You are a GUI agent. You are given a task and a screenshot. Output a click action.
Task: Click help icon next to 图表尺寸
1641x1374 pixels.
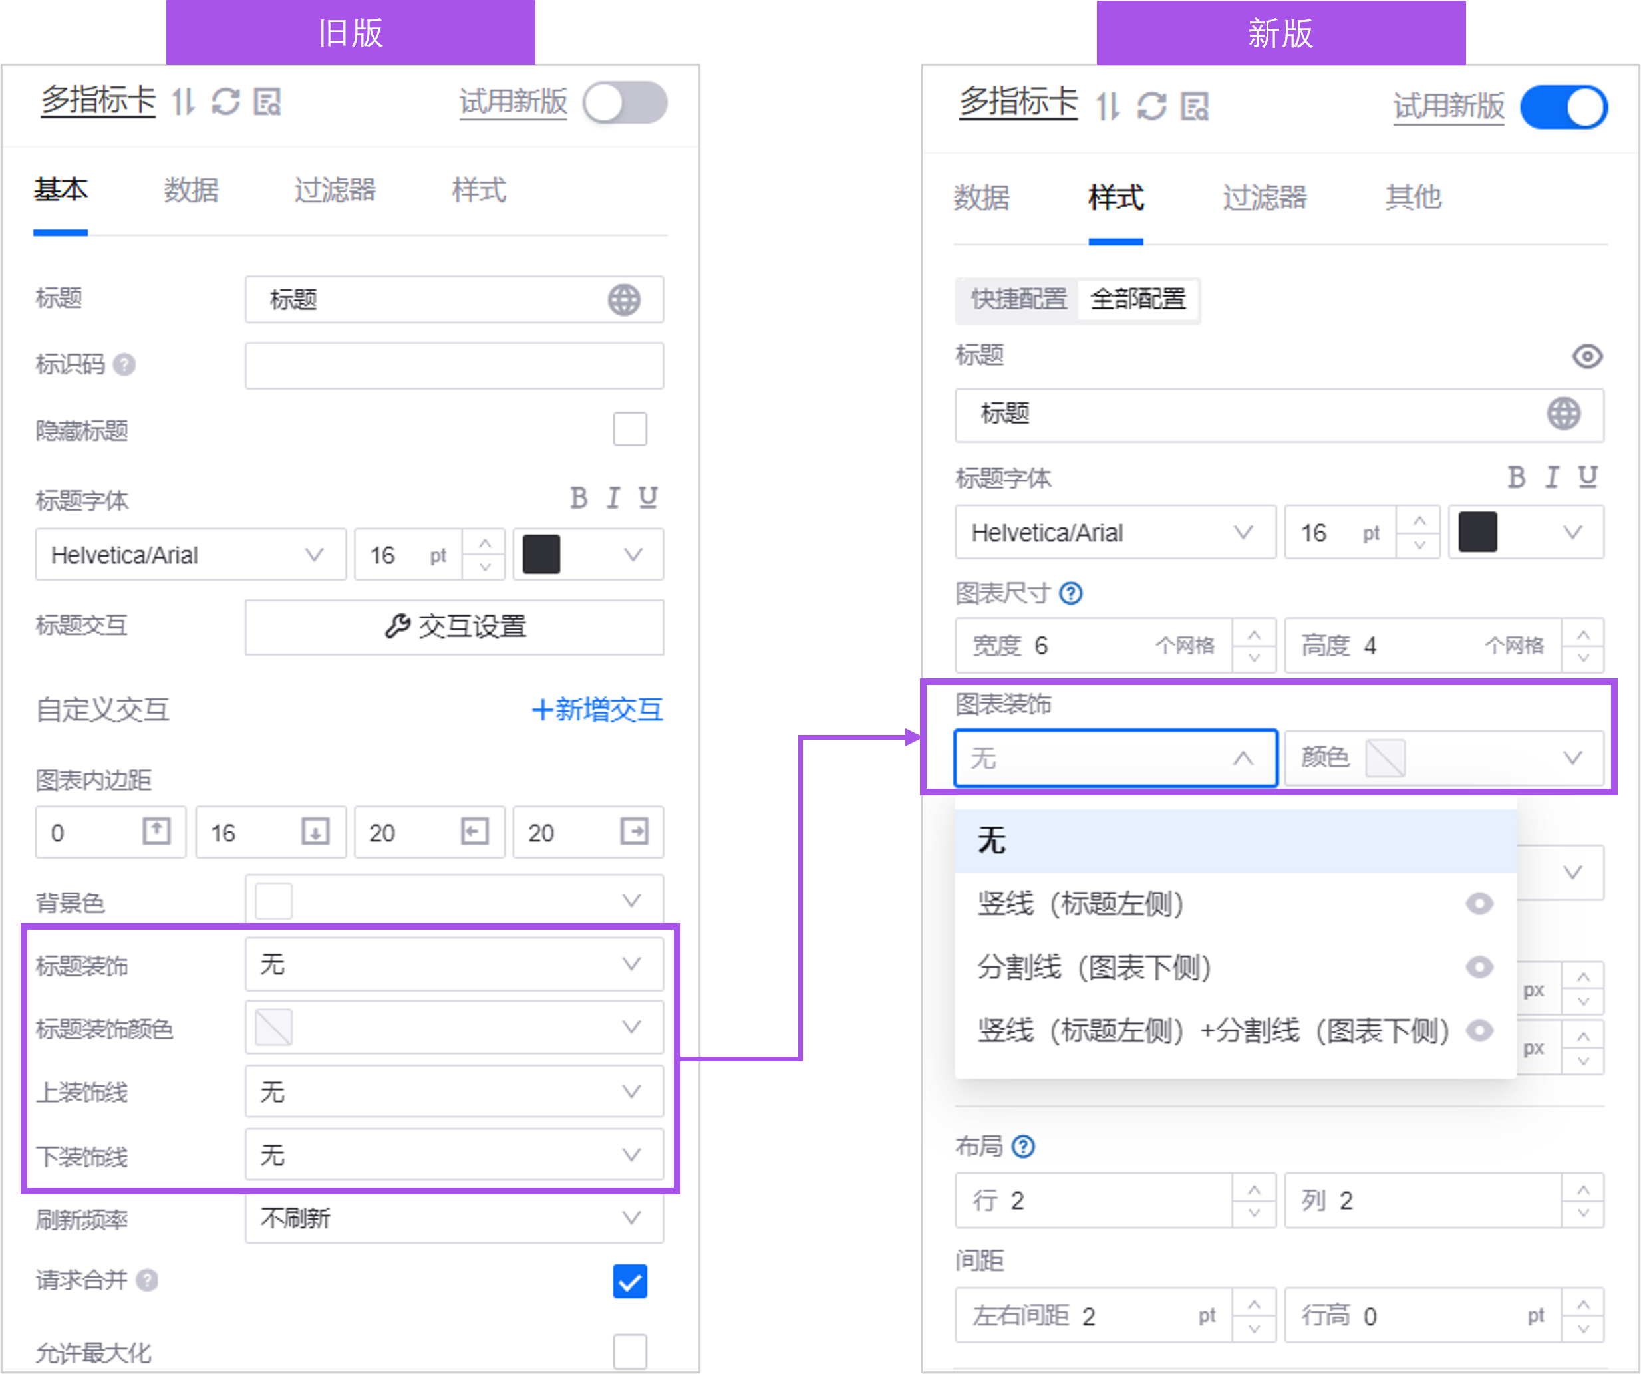pos(1070,594)
